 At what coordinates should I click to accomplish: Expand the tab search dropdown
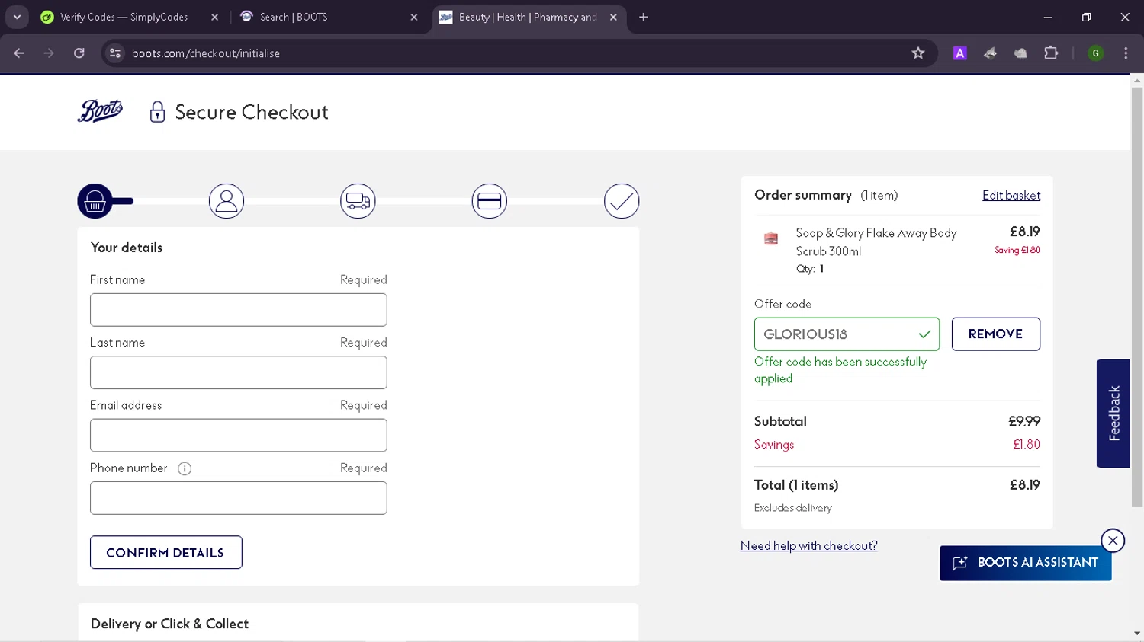(x=17, y=17)
